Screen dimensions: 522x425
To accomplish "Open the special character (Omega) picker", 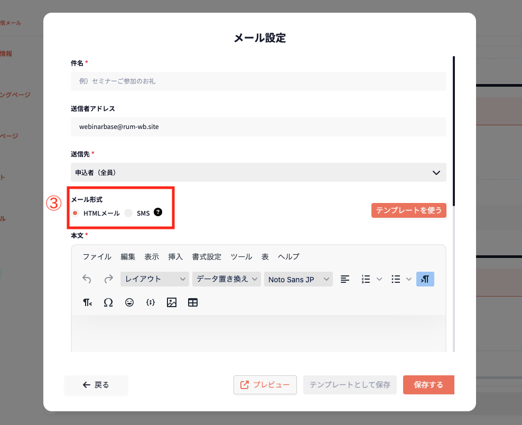I will pos(108,302).
